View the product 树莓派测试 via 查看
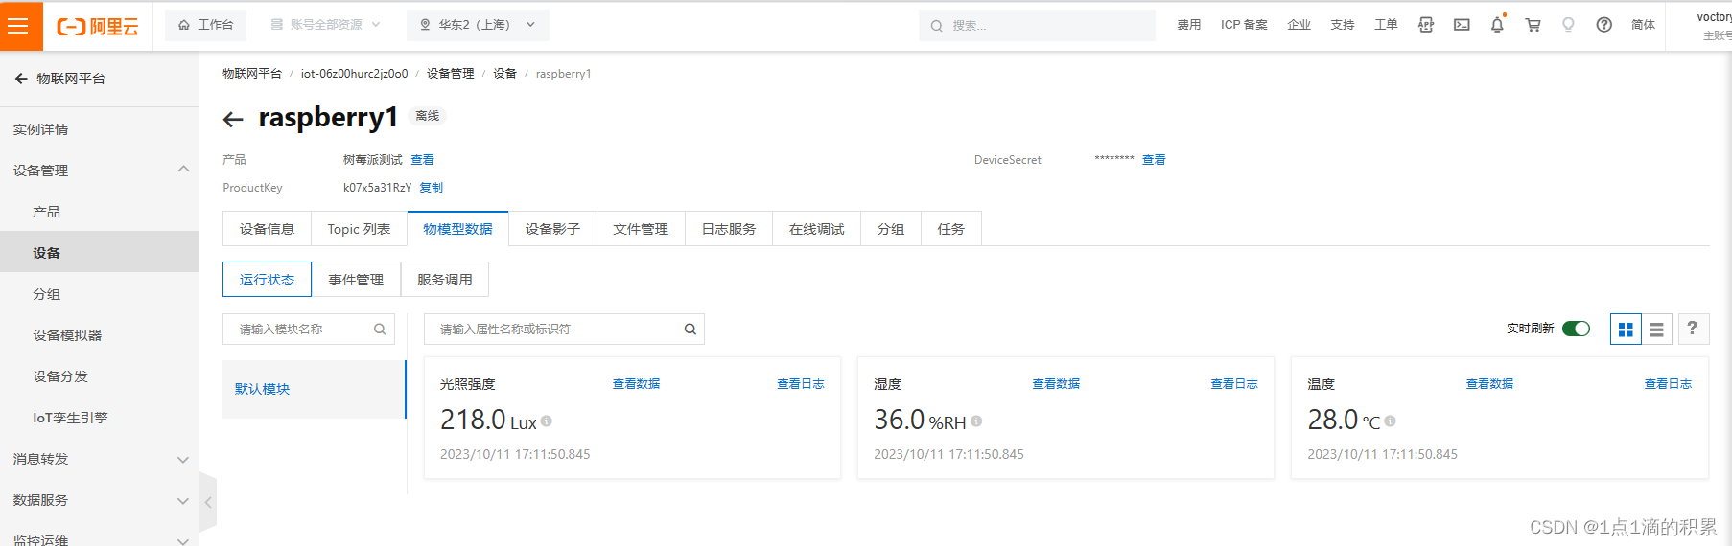Image resolution: width=1732 pixels, height=546 pixels. (x=422, y=160)
